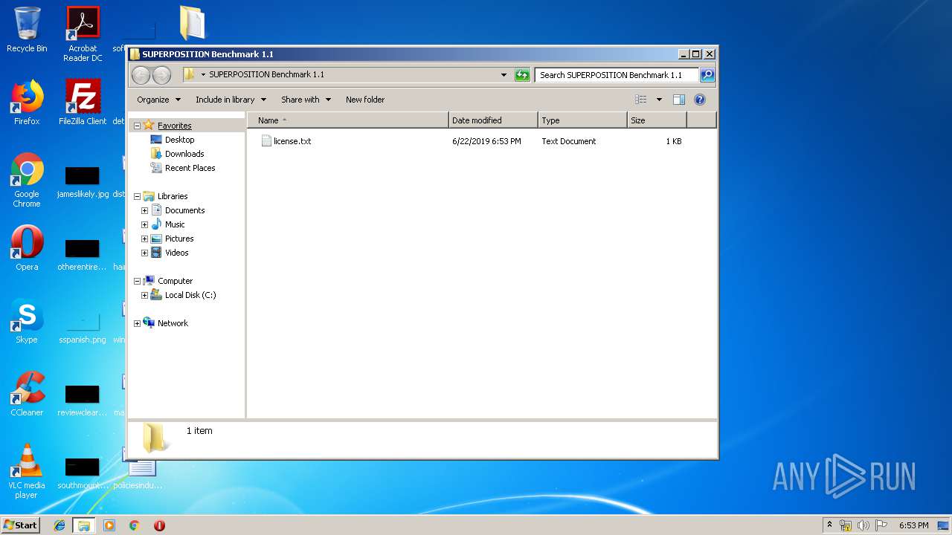Expand the Videos library node

(144, 253)
